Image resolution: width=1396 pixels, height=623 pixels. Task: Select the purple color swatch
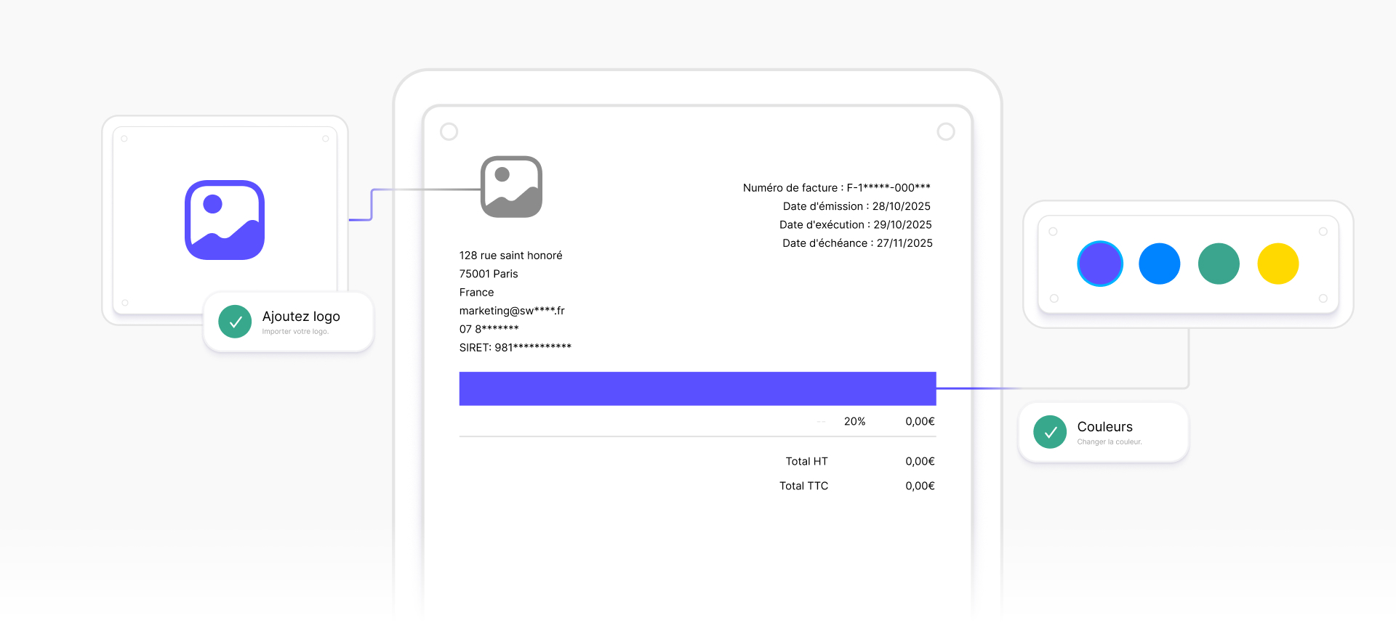click(1099, 264)
